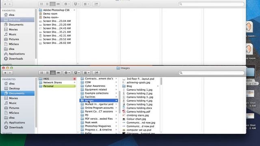Switch Desktop window to list view
Image resolution: width=260 pixels, height=146 pixels.
point(47,4)
